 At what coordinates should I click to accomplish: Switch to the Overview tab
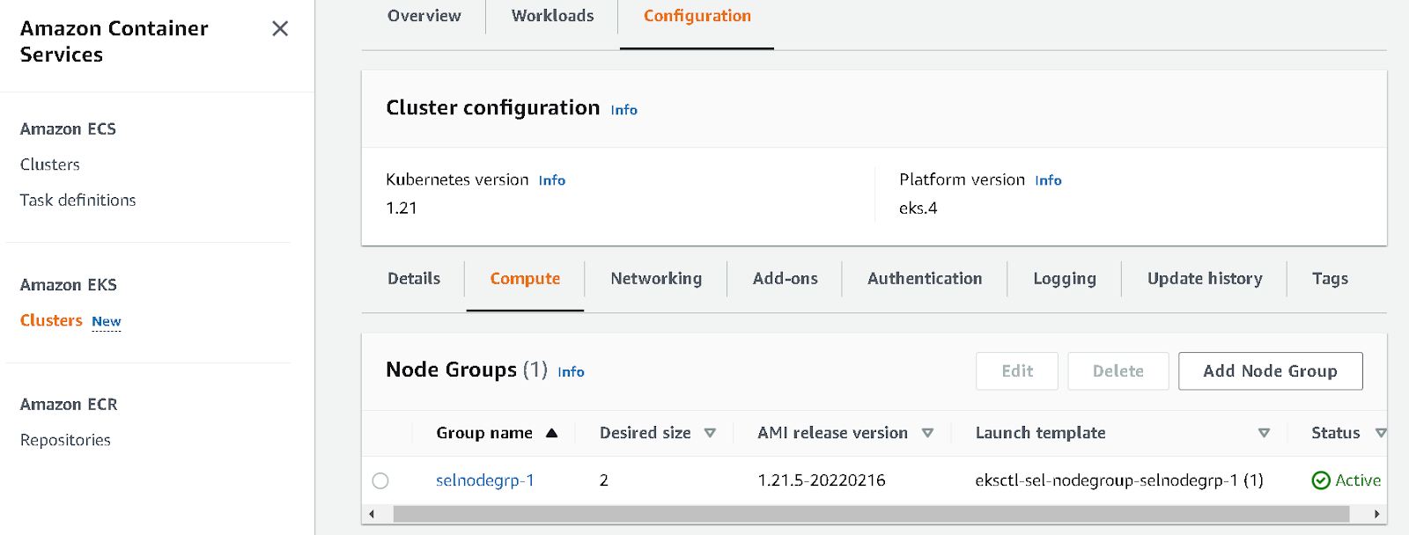424,16
